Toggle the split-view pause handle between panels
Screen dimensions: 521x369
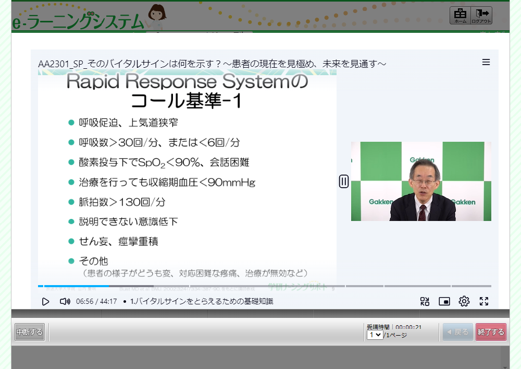pos(344,181)
